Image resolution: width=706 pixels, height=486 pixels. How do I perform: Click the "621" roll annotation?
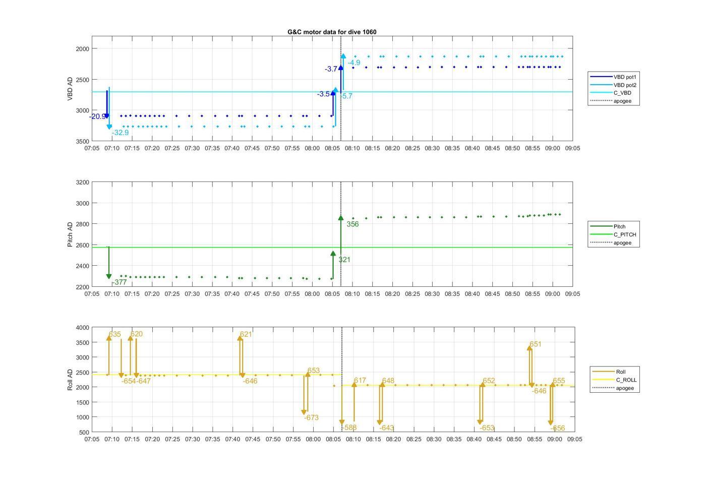[246, 334]
